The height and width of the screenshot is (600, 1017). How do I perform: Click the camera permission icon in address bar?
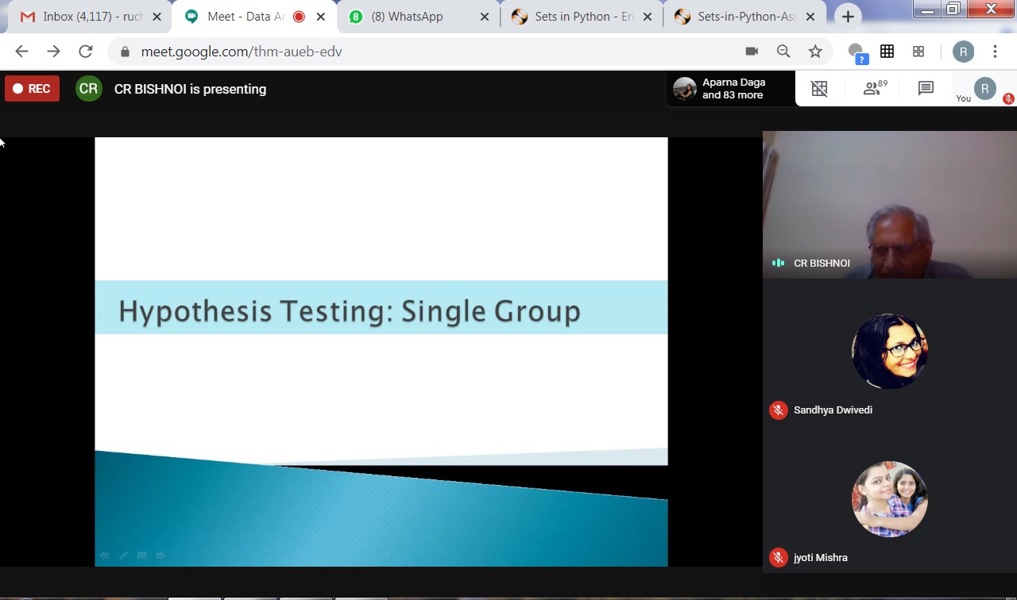752,52
